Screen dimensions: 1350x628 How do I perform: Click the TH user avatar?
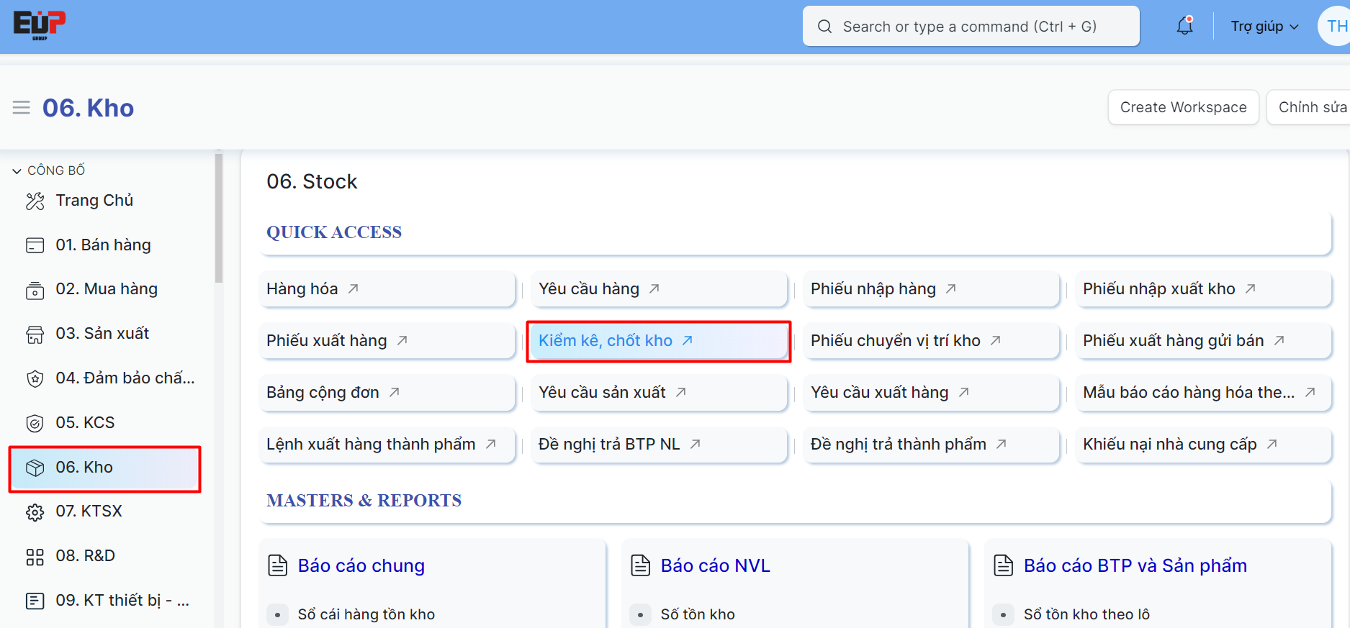[1336, 27]
